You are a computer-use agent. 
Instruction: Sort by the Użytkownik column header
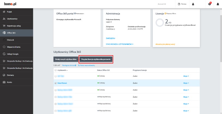pyautogui.click(x=62, y=70)
